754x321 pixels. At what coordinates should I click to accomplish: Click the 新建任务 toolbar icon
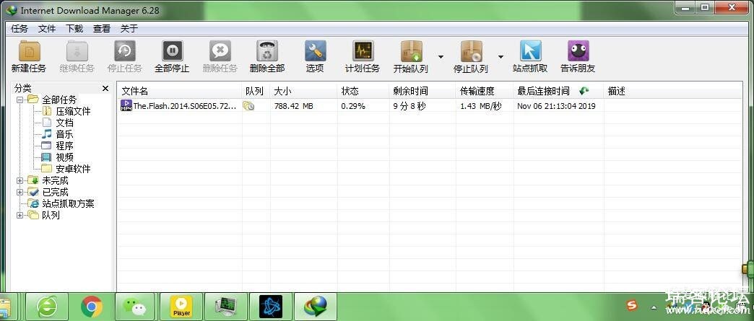(29, 51)
